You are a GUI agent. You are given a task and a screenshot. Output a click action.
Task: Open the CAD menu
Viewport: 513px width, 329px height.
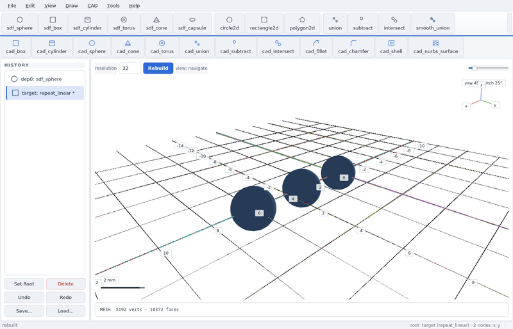tap(92, 6)
